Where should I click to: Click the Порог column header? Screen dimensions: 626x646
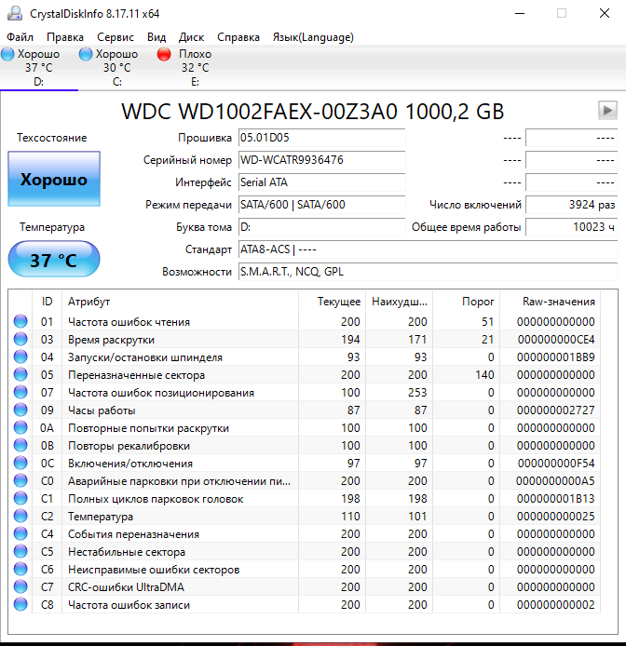(467, 302)
